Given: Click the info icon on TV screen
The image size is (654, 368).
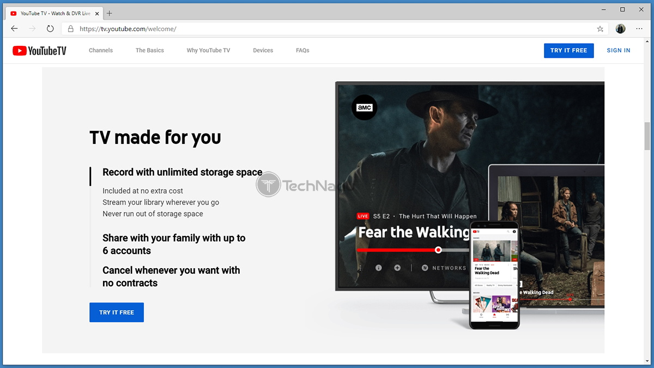Looking at the screenshot, I should coord(379,268).
